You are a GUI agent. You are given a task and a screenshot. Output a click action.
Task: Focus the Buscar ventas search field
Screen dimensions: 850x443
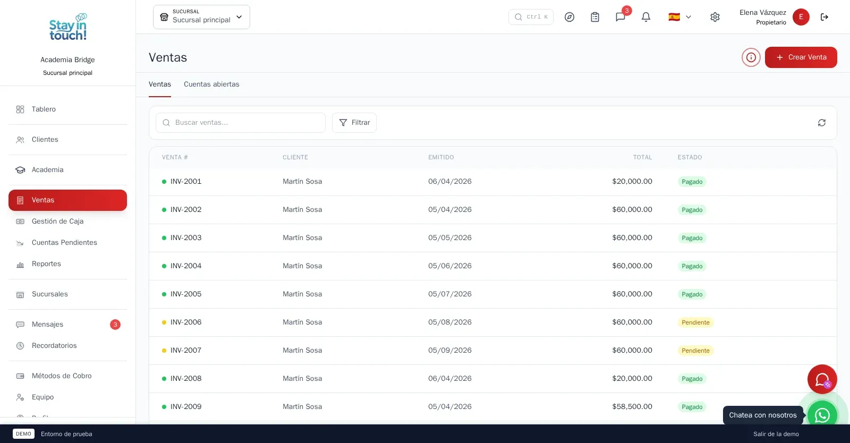pos(241,123)
